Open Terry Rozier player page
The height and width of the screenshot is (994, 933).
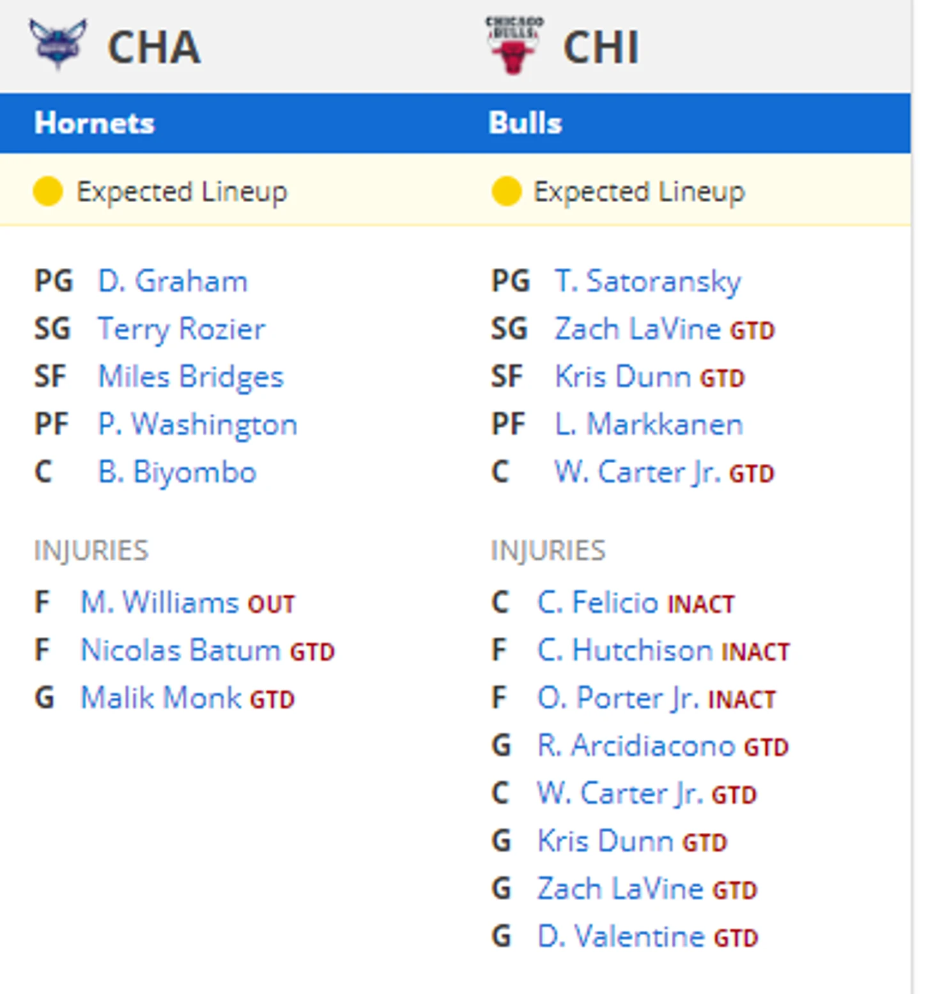(181, 329)
